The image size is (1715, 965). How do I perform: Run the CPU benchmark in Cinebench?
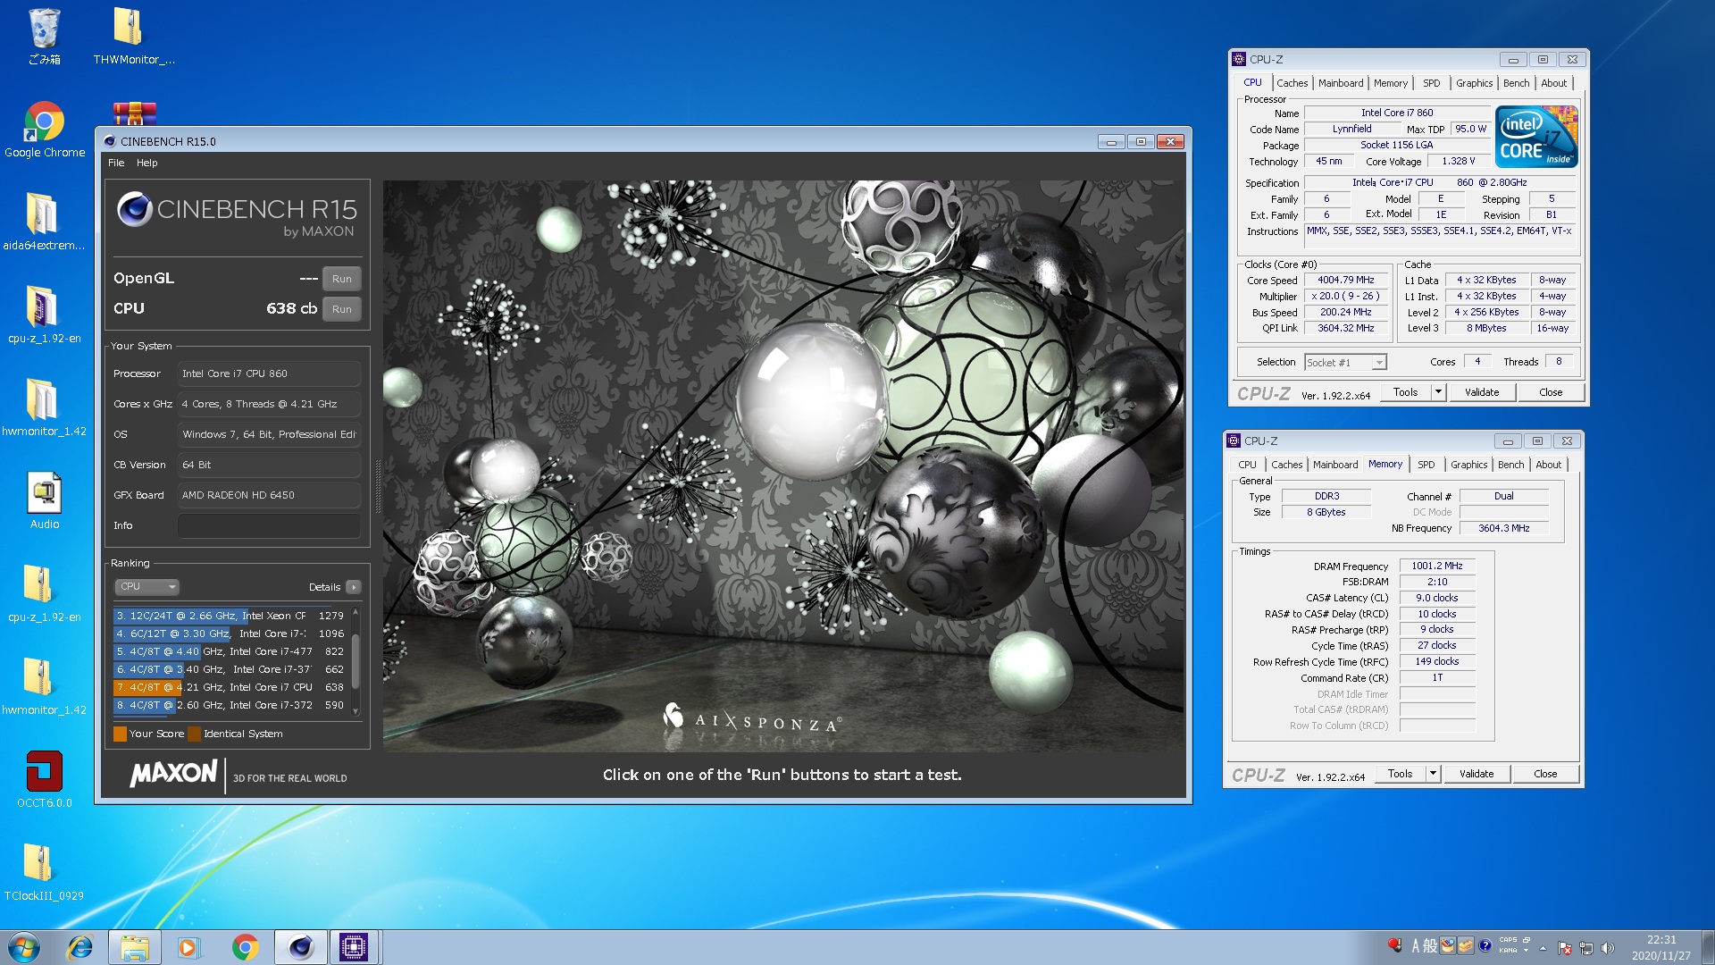(342, 309)
